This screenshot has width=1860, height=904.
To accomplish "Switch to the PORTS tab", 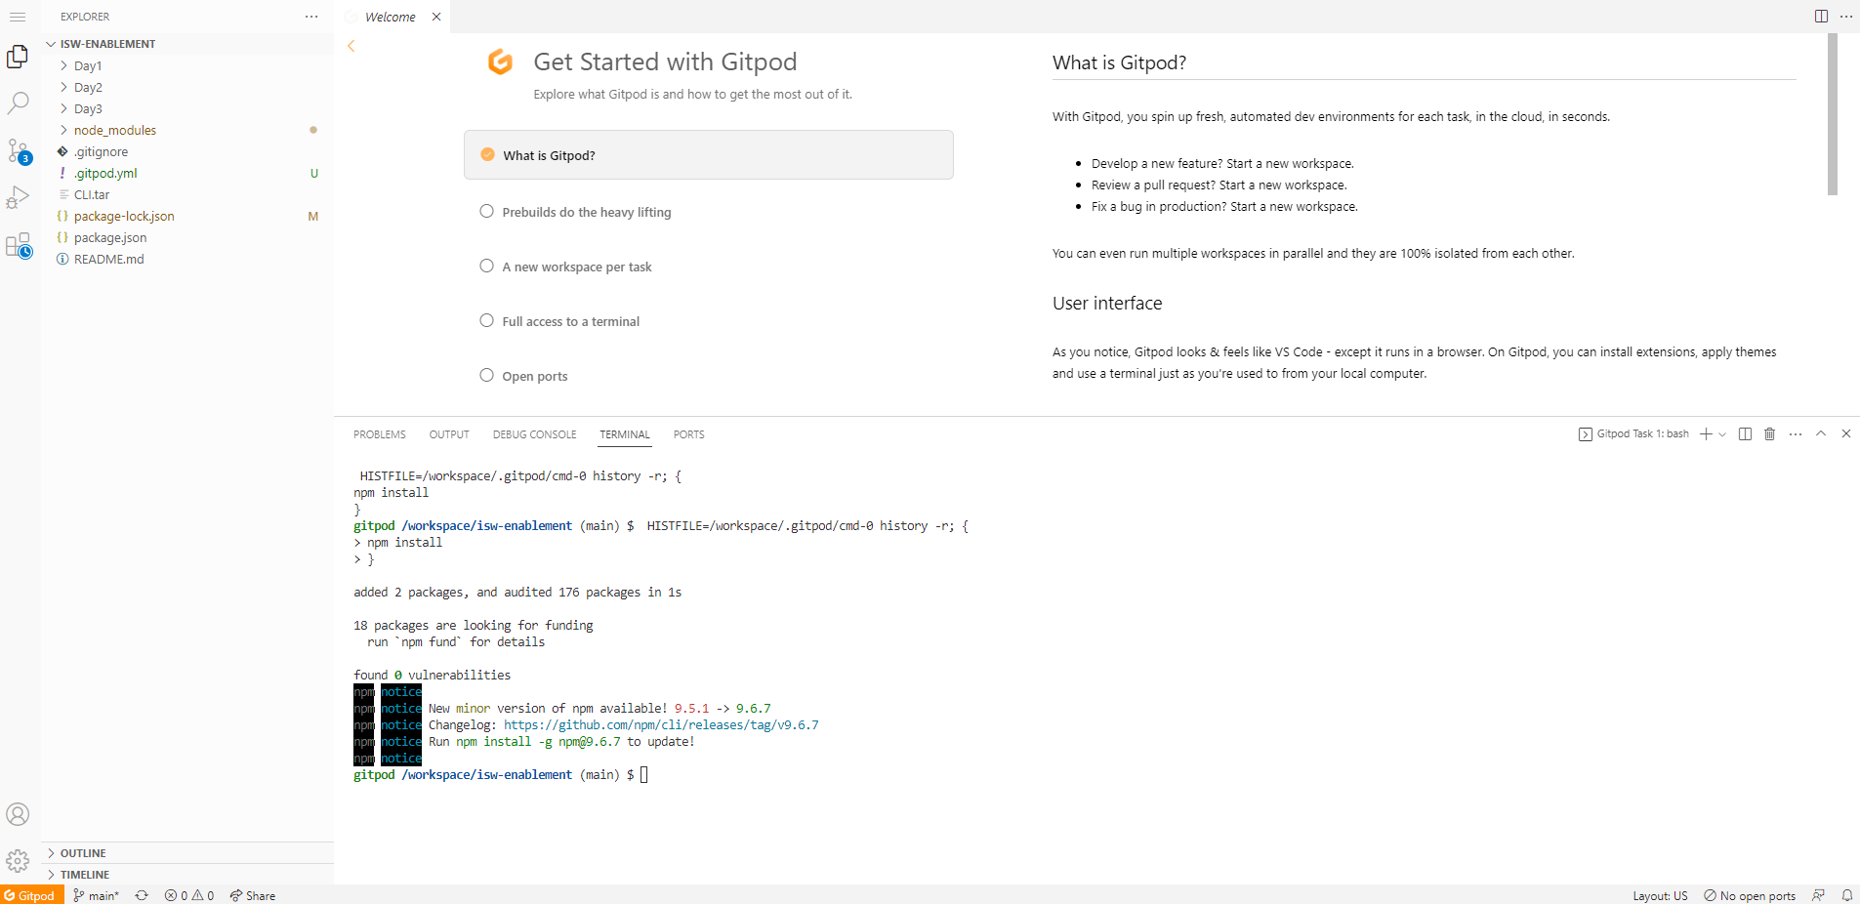I will 688,434.
